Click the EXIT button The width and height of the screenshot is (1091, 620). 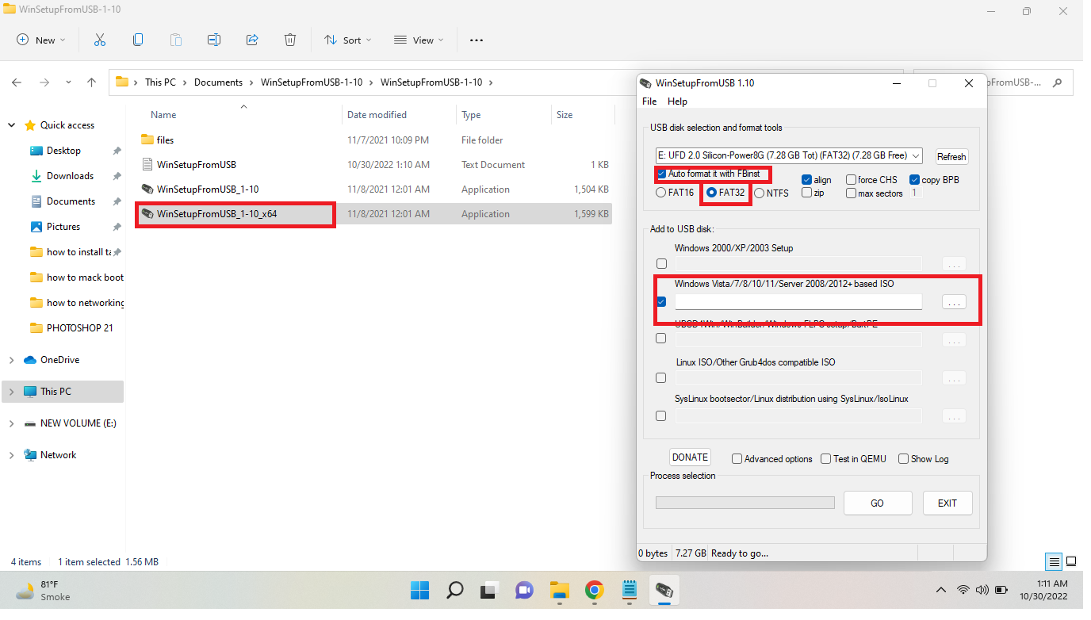(x=947, y=503)
